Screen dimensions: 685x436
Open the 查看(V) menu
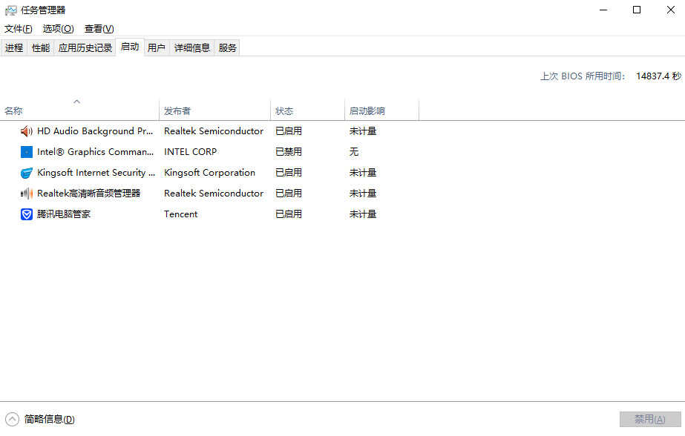pos(99,29)
